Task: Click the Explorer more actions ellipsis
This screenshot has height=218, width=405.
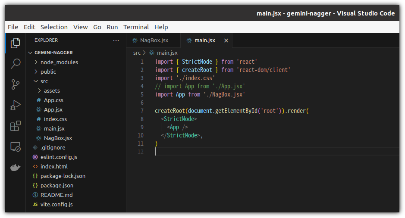Action: [116, 40]
